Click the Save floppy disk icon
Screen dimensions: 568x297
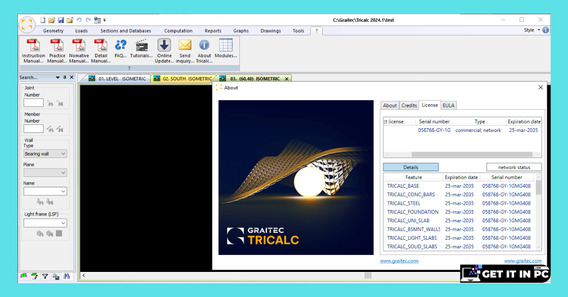point(61,20)
